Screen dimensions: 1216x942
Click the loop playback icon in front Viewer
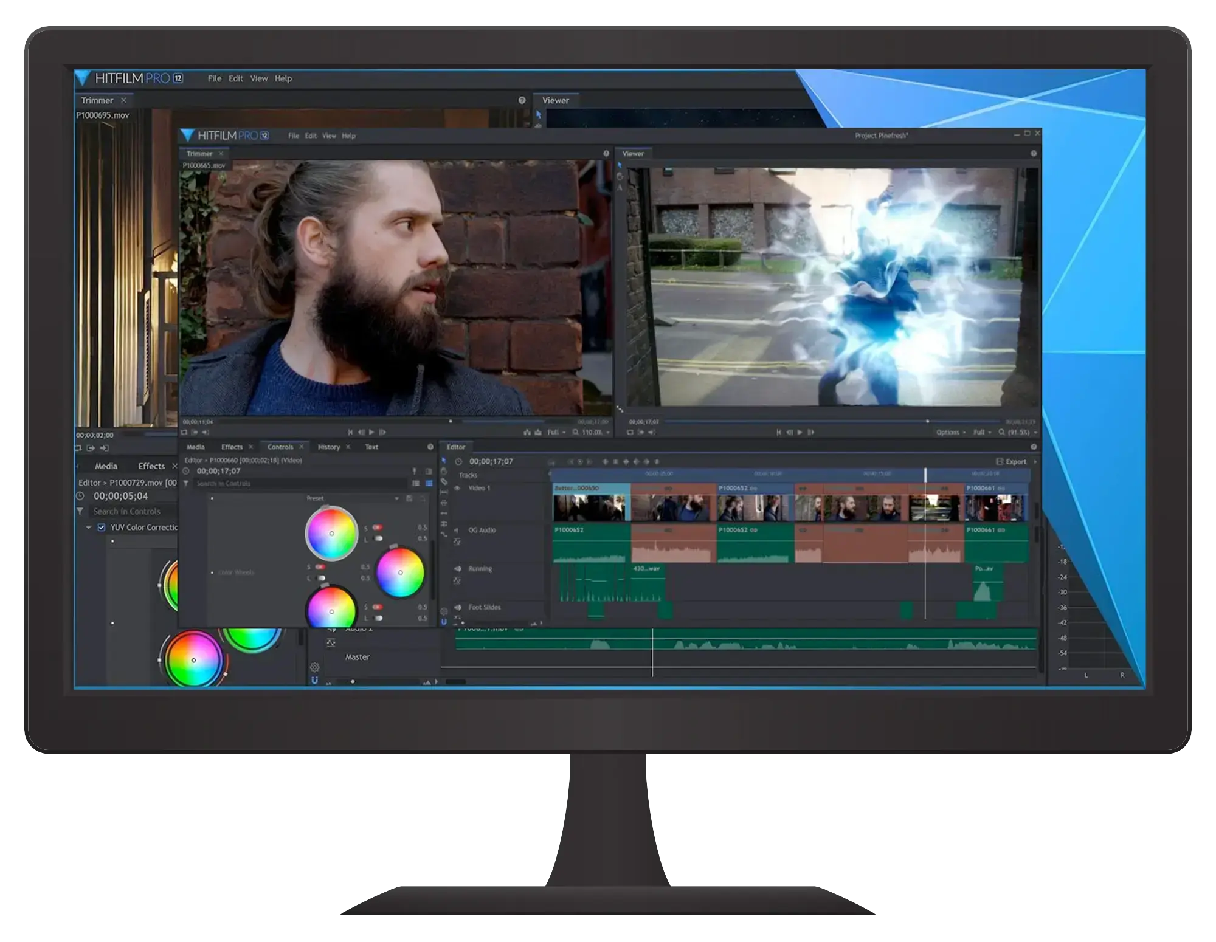point(630,432)
